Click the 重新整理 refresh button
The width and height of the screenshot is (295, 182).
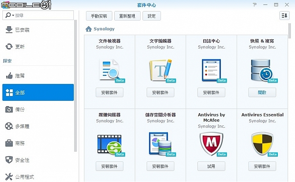127,16
